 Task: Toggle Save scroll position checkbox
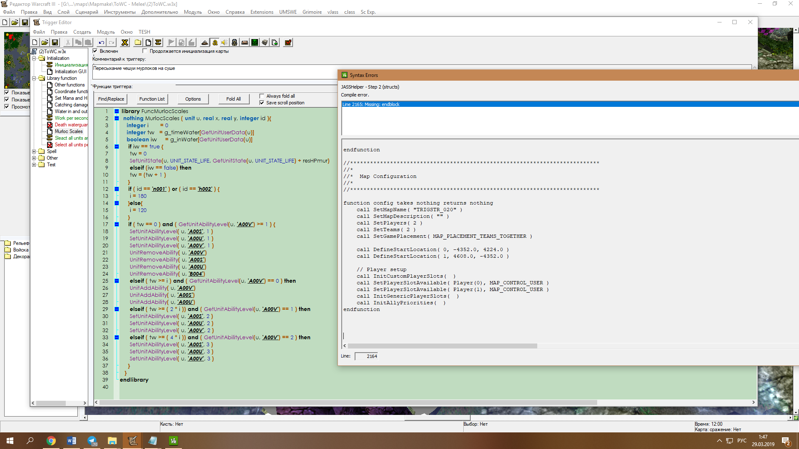pos(262,103)
